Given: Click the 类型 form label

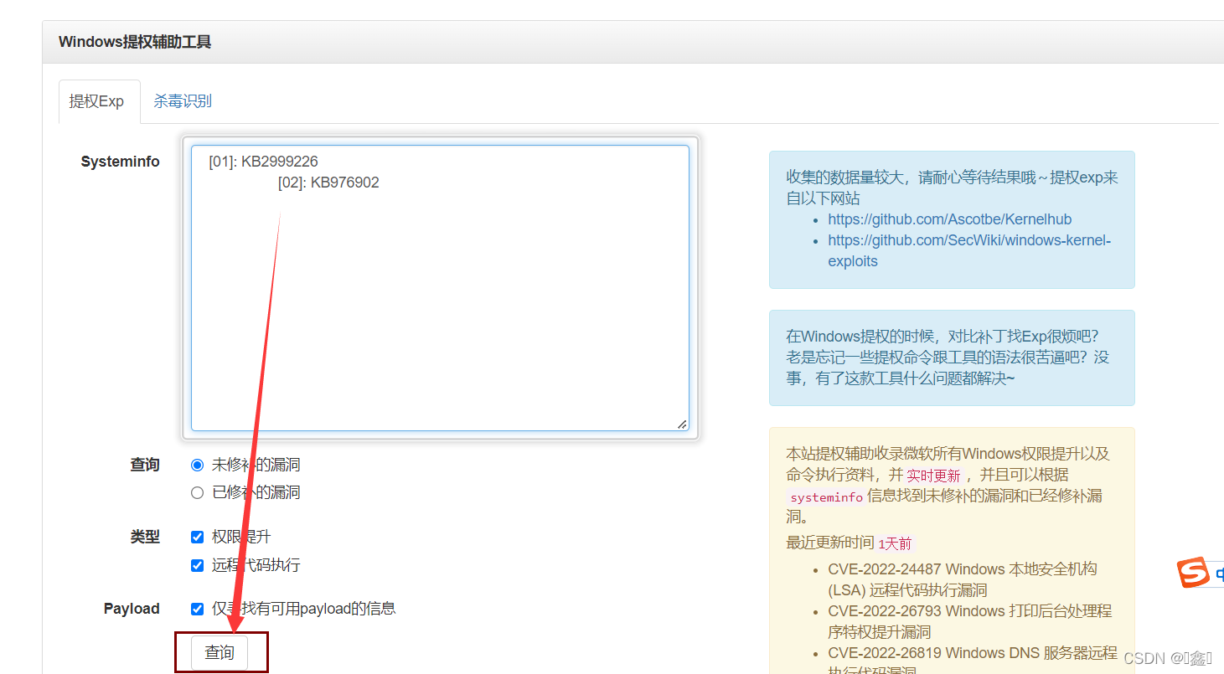Looking at the screenshot, I should click(145, 537).
